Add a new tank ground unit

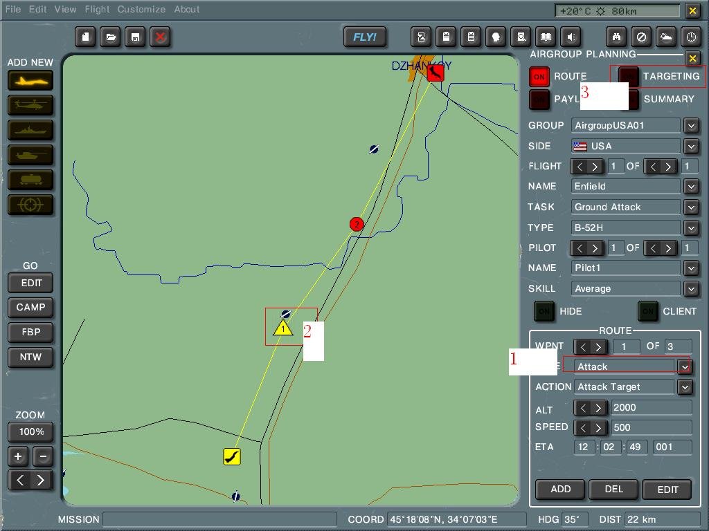tap(30, 156)
